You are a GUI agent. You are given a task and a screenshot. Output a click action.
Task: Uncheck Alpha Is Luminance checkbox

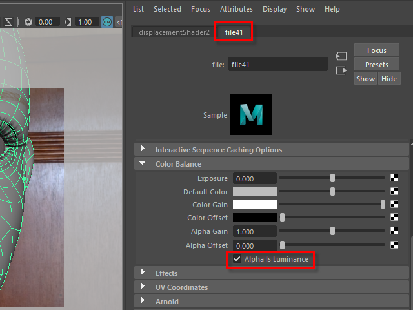(237, 260)
